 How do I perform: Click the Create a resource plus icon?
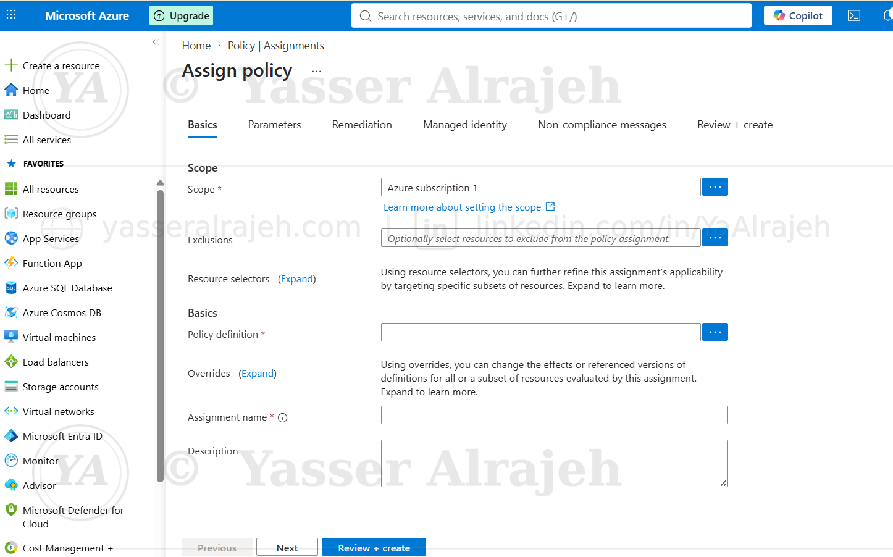click(11, 65)
